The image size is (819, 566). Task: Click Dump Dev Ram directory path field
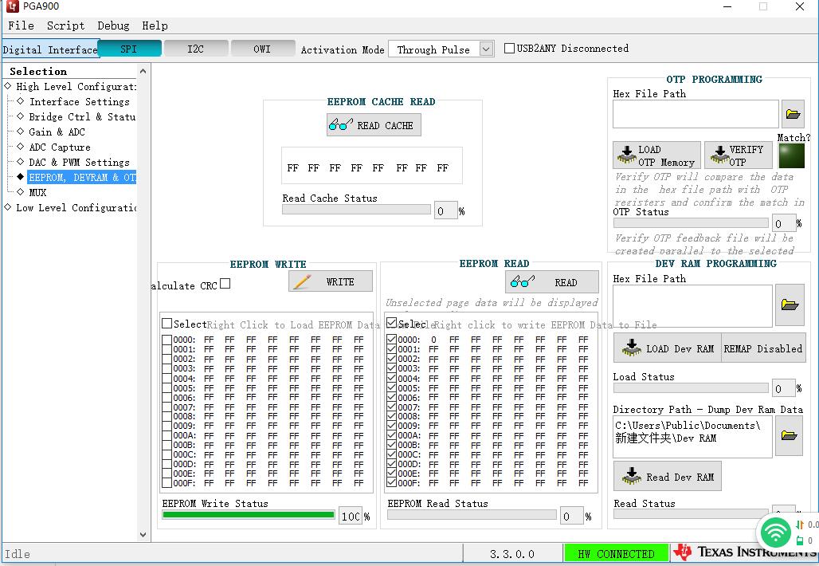tap(692, 436)
